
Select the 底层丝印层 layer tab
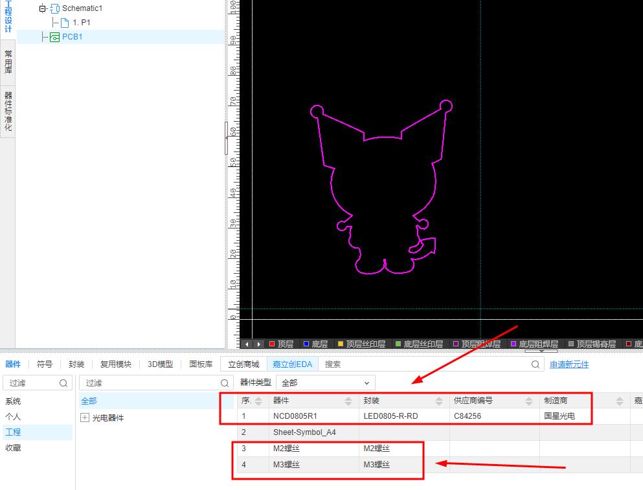[420, 344]
